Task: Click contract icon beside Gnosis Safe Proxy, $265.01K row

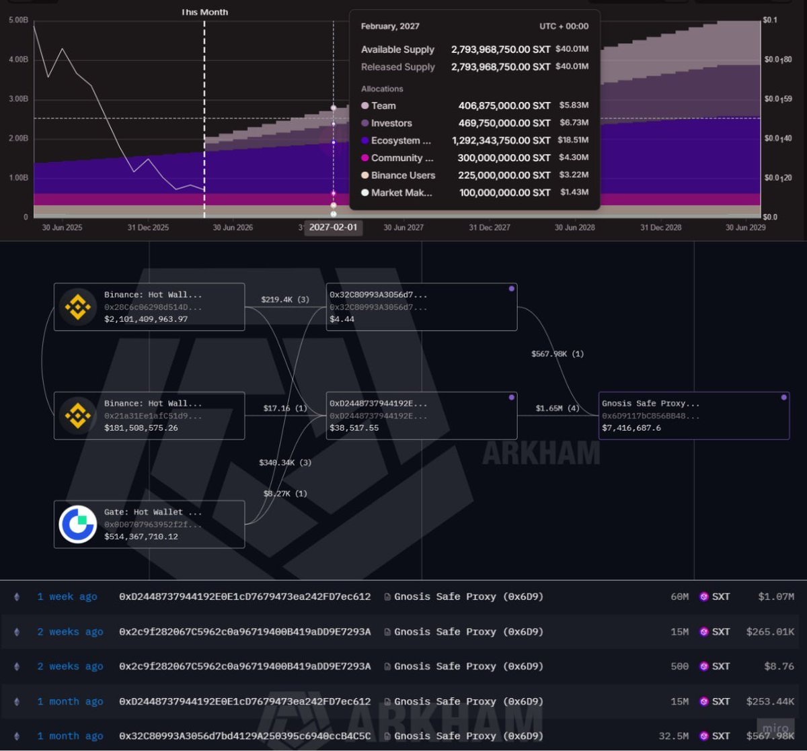Action: (x=387, y=631)
